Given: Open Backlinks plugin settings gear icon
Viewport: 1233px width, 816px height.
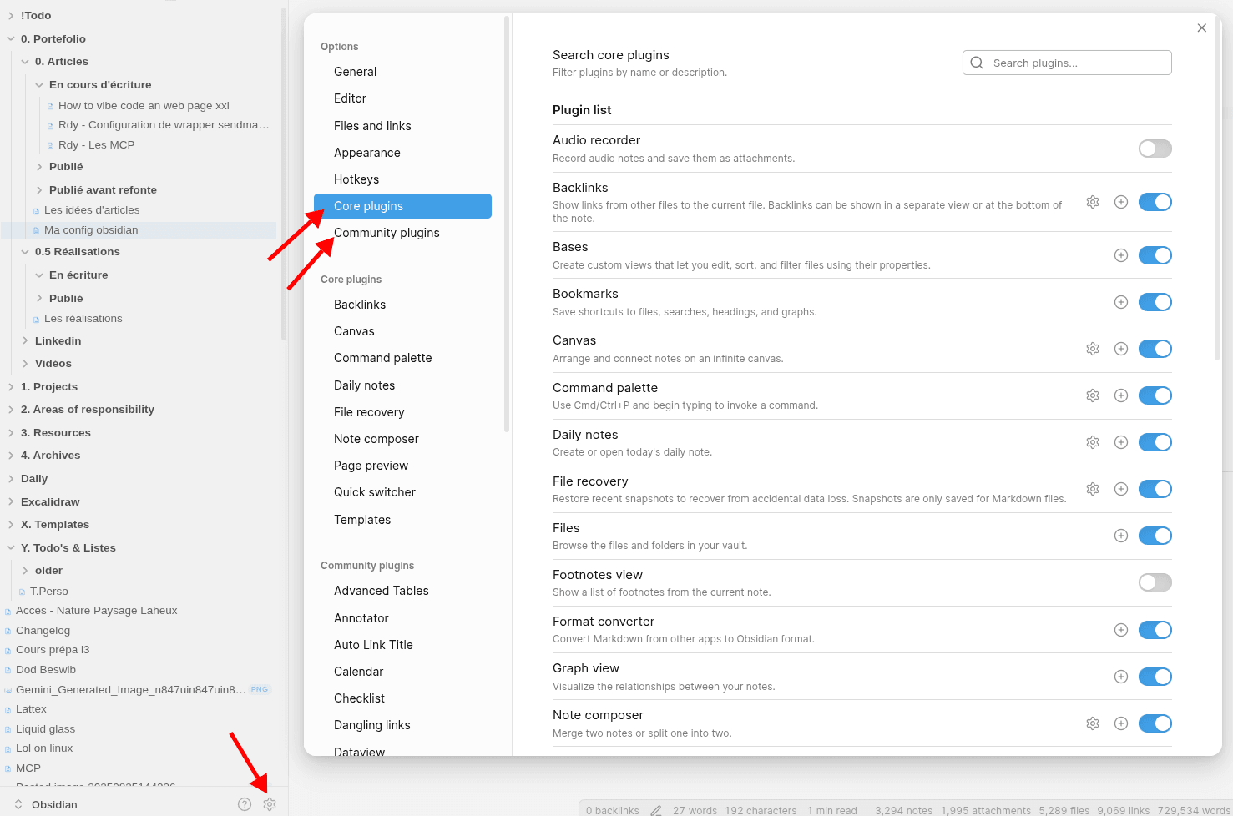Looking at the screenshot, I should (x=1092, y=202).
